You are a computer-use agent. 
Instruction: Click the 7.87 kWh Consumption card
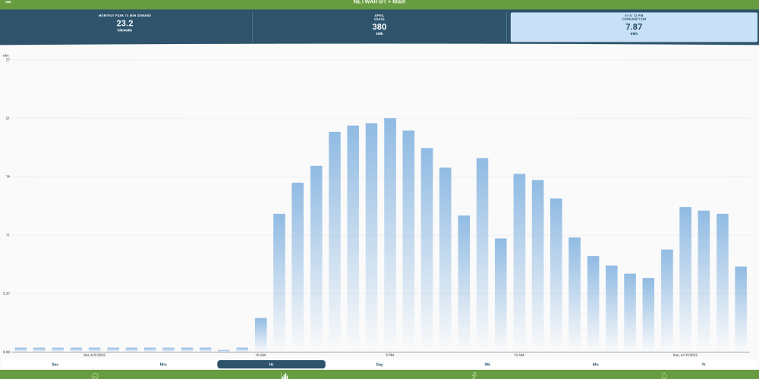633,27
